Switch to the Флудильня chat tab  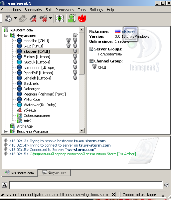(x=55, y=173)
